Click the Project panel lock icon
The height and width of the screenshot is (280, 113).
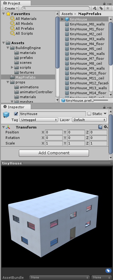[x=104, y=3]
